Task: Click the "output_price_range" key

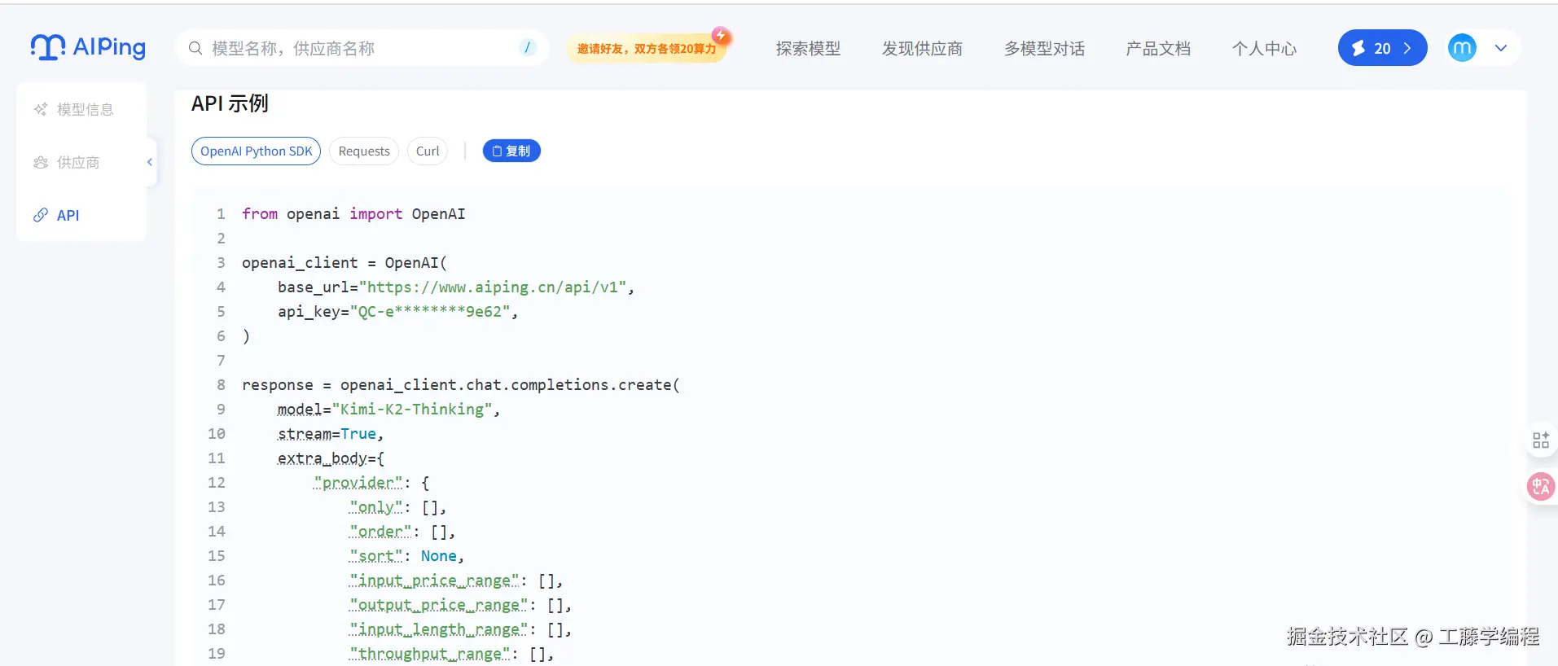Action: (439, 605)
